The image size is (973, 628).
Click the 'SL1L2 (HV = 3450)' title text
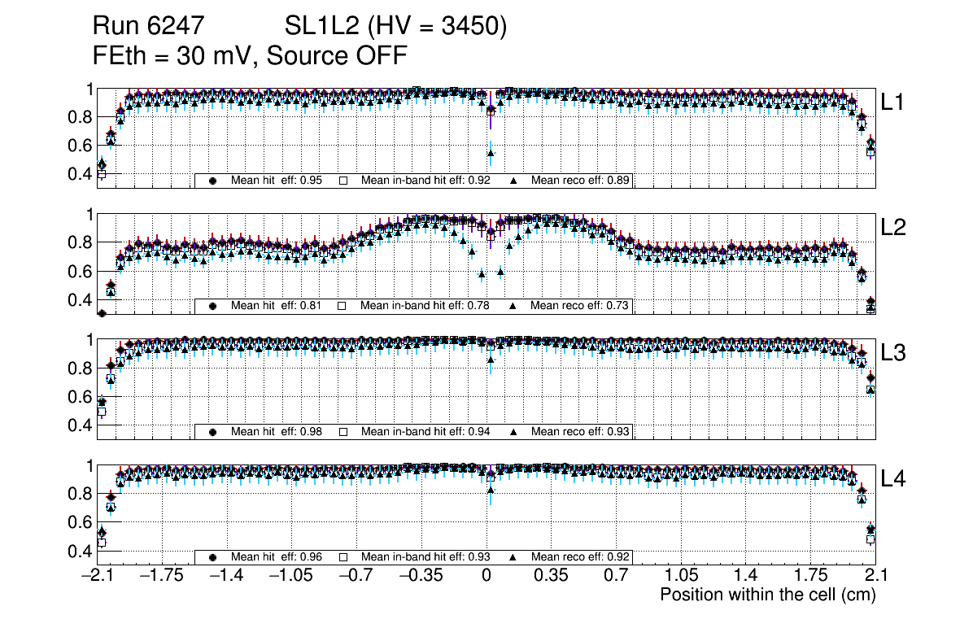click(x=396, y=27)
